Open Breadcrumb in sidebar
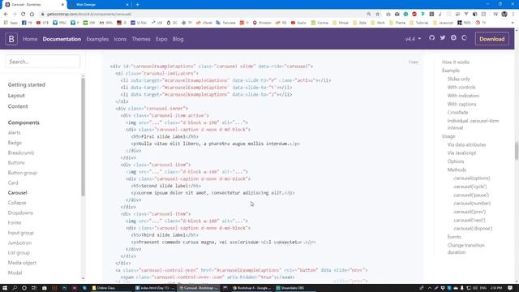Screen dimensions: 519x292 (x=21, y=152)
